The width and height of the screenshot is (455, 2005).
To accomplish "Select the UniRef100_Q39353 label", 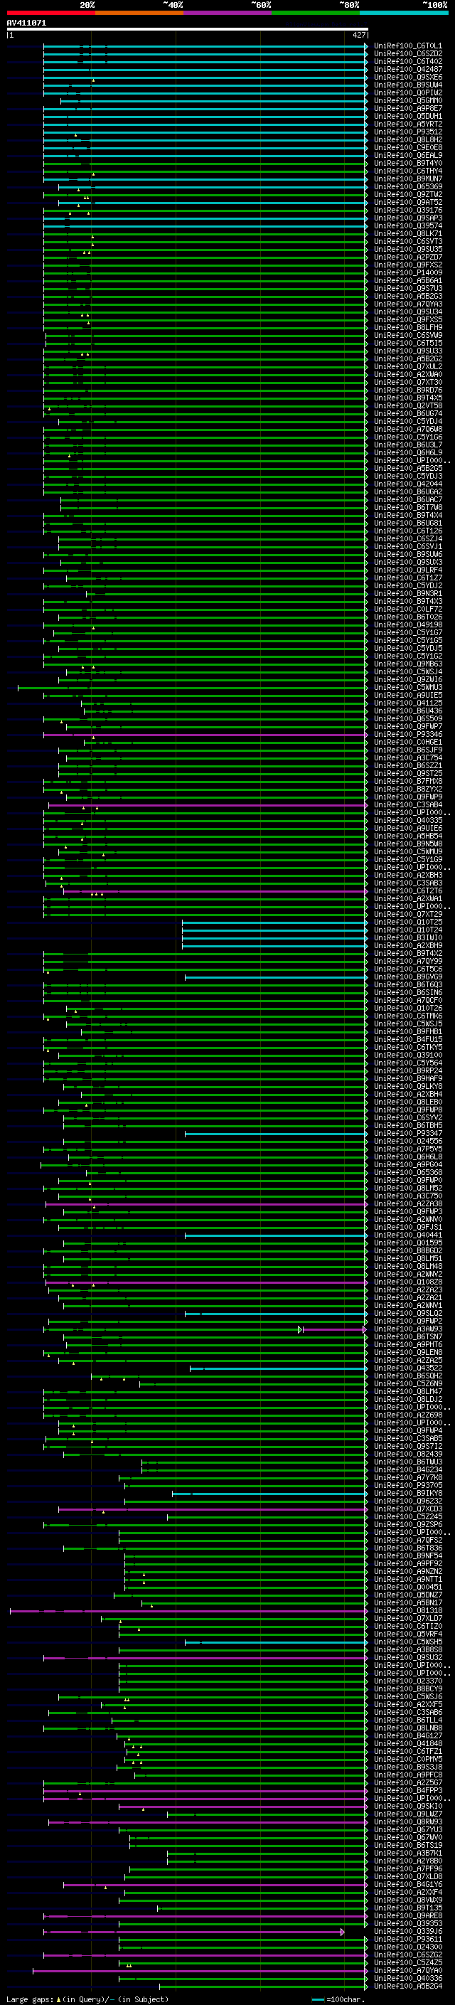I will (x=407, y=1924).
